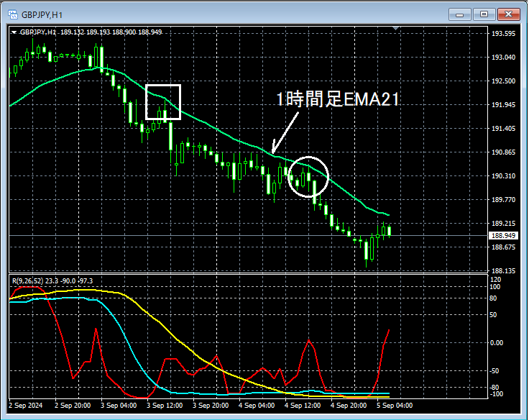
Task: Expand the chart symbol dropdown triangle
Action: pyautogui.click(x=14, y=32)
